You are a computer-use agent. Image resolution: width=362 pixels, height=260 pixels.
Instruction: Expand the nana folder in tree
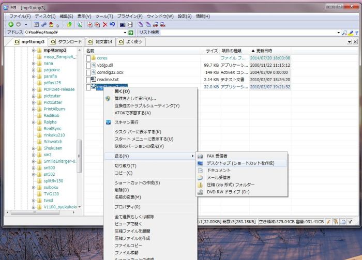pos(34,64)
